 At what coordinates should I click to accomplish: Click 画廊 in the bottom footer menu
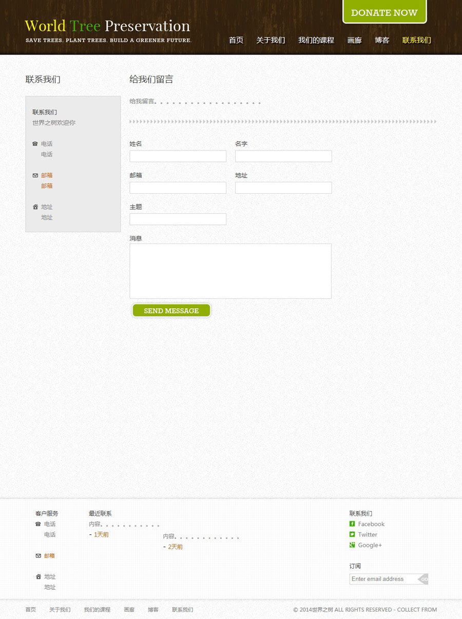coord(129,610)
